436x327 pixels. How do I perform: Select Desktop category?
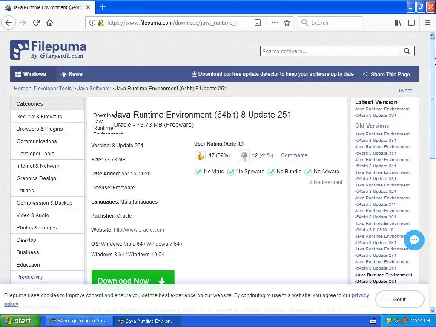pyautogui.click(x=47, y=240)
